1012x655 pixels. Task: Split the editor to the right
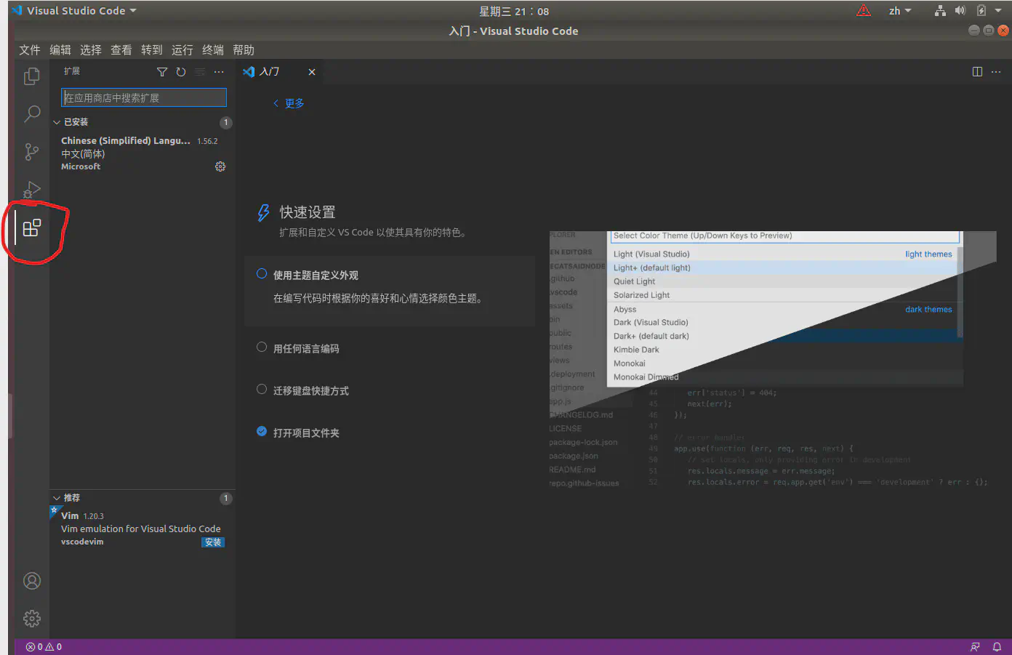[x=977, y=72]
